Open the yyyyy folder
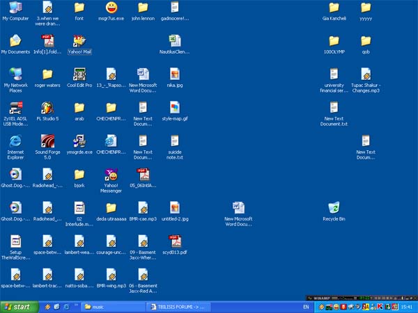 tap(366, 11)
